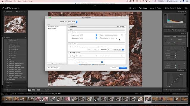Open the Apple menu
190x106 pixels.
point(3,1)
